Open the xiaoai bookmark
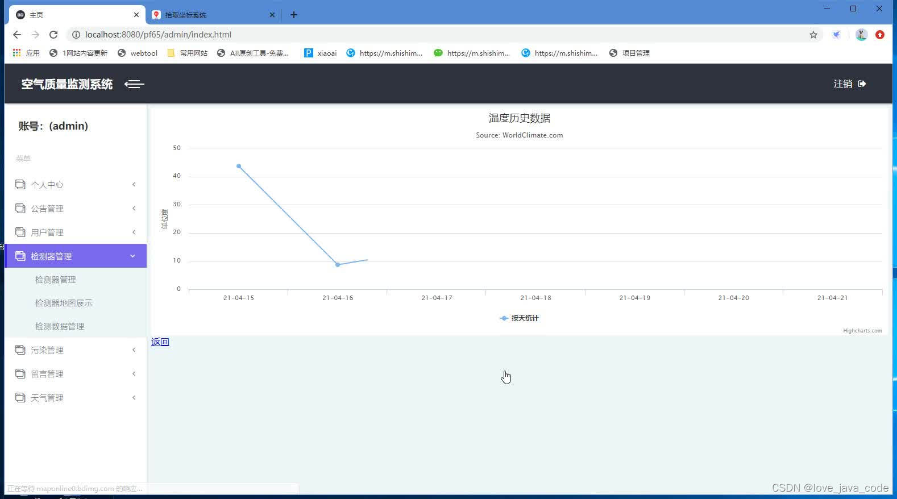Screen dimensions: 897x499 click(x=321, y=53)
